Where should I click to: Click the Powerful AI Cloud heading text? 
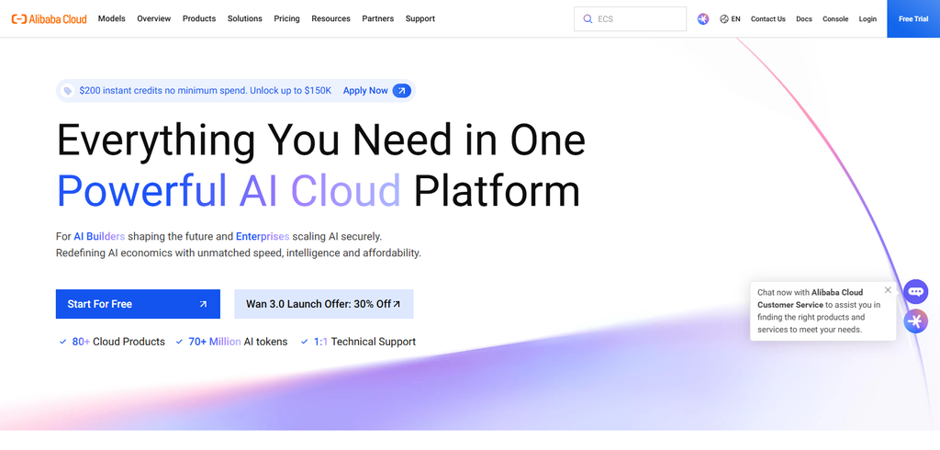click(229, 191)
